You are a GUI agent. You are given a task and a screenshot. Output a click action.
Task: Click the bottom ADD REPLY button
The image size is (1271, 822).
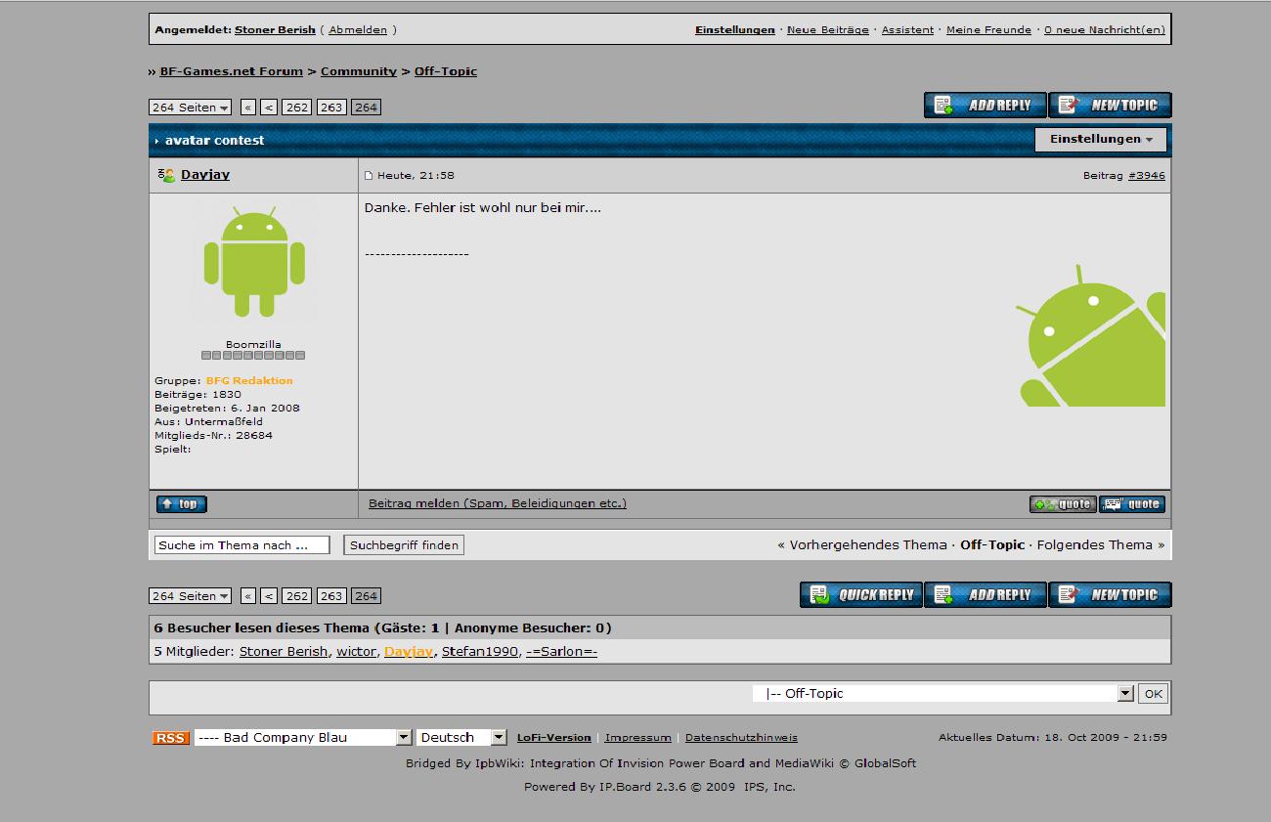[x=985, y=595]
